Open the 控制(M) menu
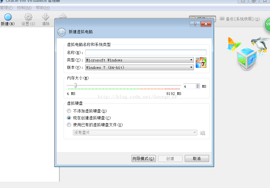The height and width of the screenshot is (188, 270). pyautogui.click(x=24, y=8)
